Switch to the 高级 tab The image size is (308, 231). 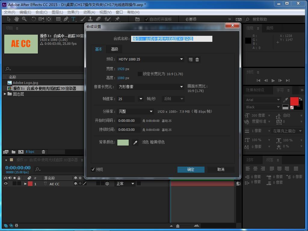(x=114, y=49)
